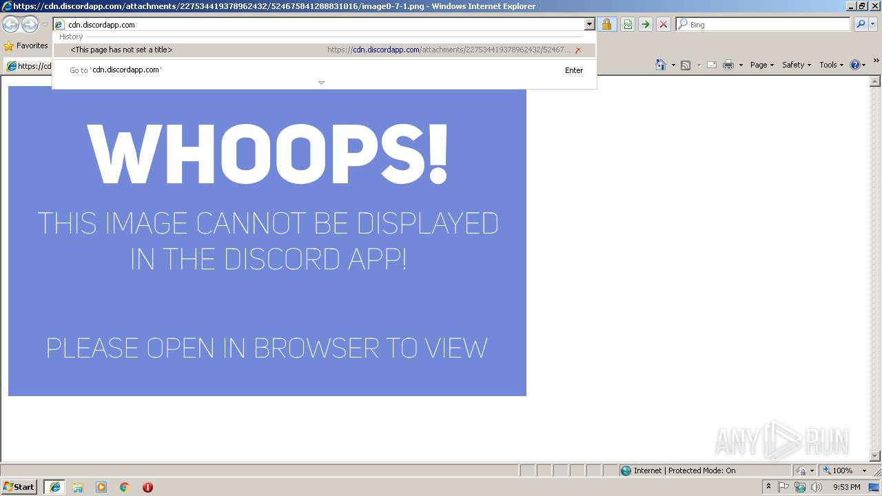Click the Show Desktop button
Image resolution: width=882 pixels, height=496 pixels.
click(874, 487)
